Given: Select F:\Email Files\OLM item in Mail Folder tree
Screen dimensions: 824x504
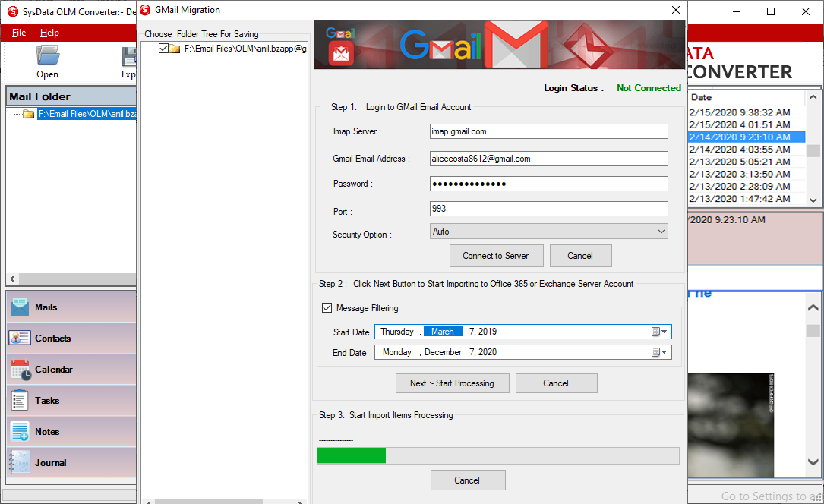Looking at the screenshot, I should pos(87,114).
